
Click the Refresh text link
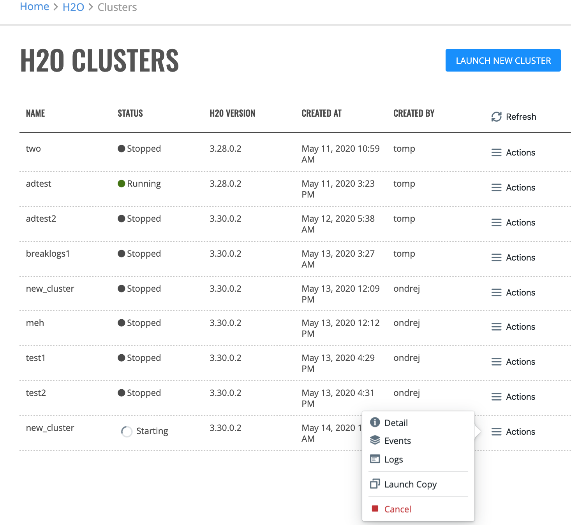coord(521,117)
